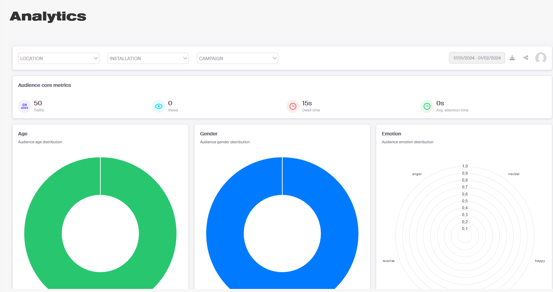Click the download report icon
This screenshot has width=553, height=292.
[512, 58]
